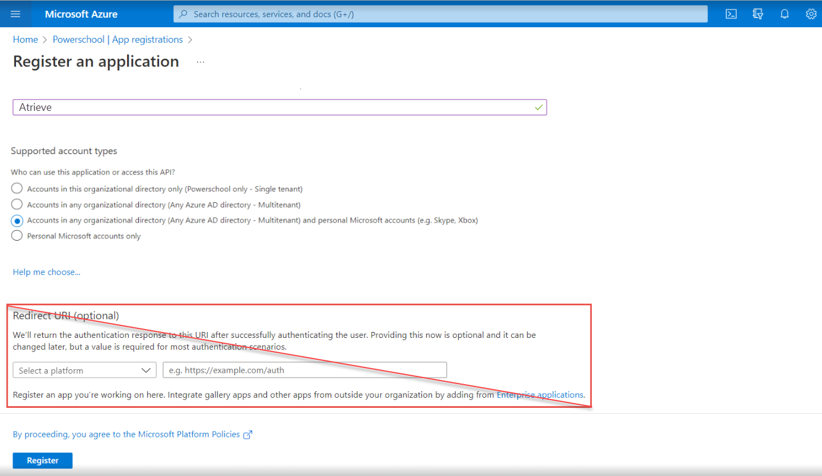Expand the Select a platform dropdown
The width and height of the screenshot is (822, 476).
(84, 370)
